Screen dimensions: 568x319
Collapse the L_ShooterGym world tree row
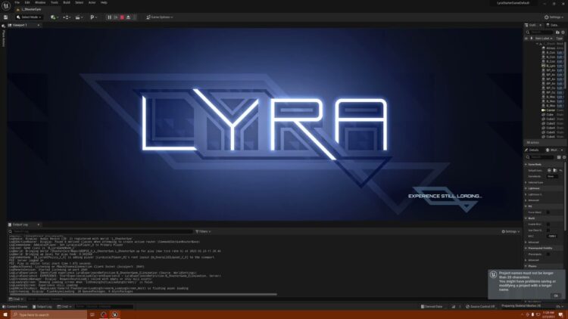[538, 44]
